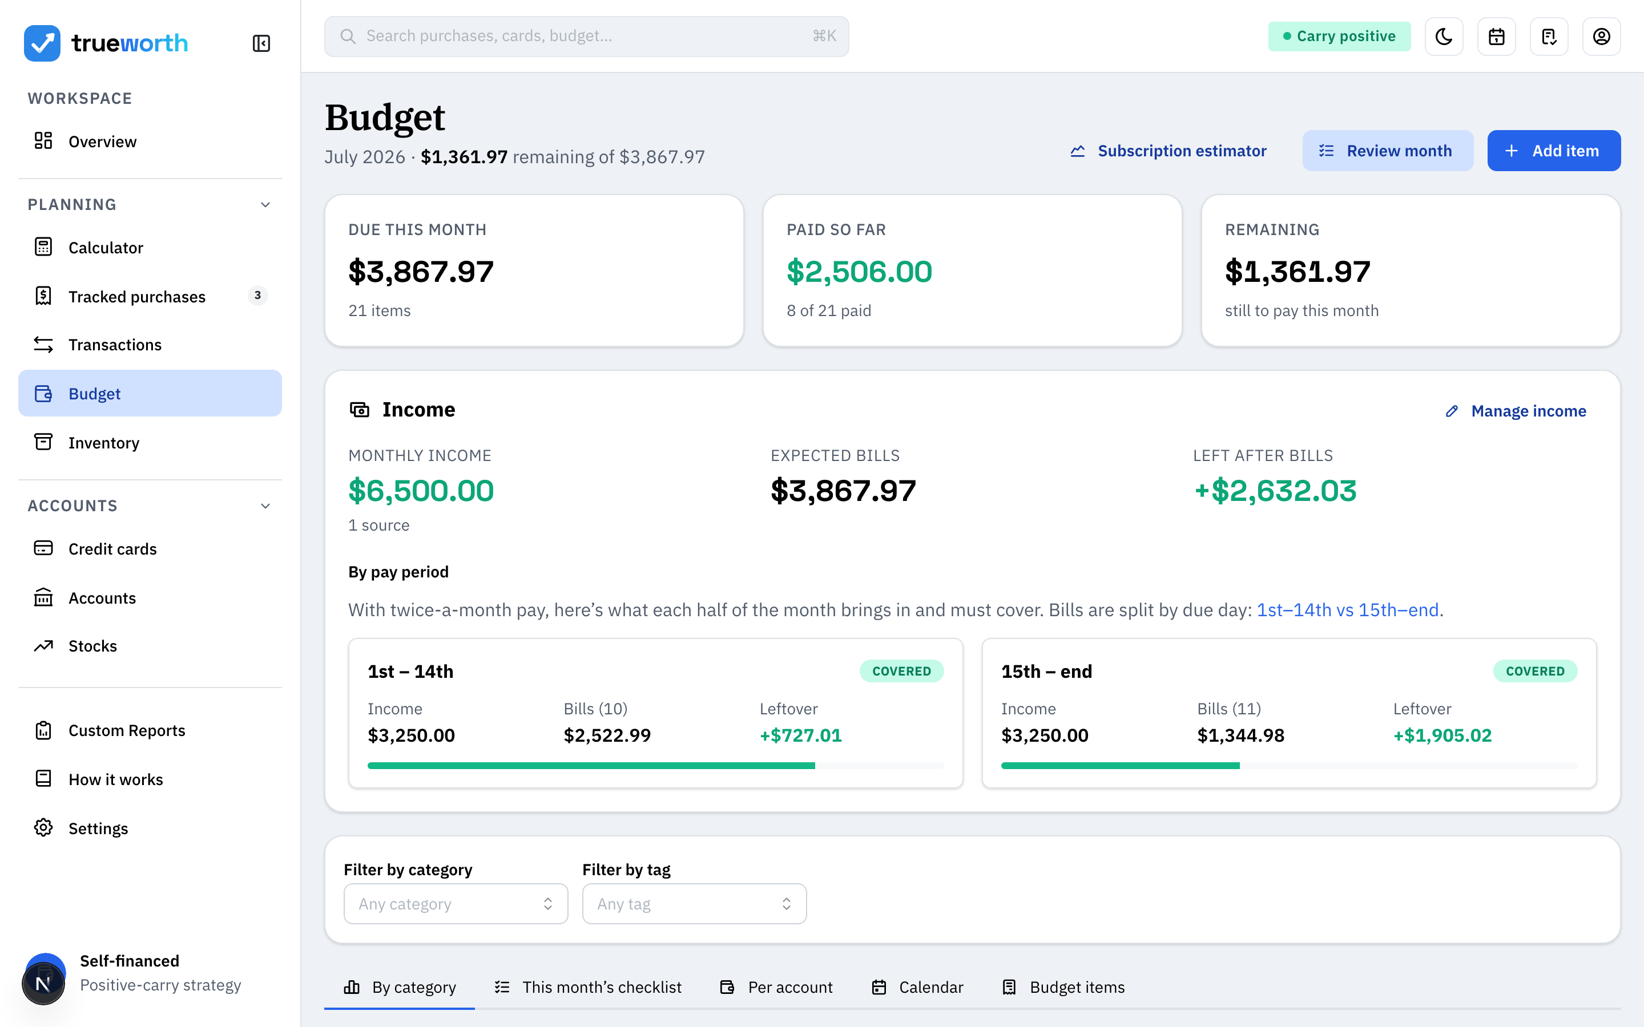This screenshot has height=1027, width=1644.
Task: Click the Due this month $3,867.97 amount
Action: point(421,272)
